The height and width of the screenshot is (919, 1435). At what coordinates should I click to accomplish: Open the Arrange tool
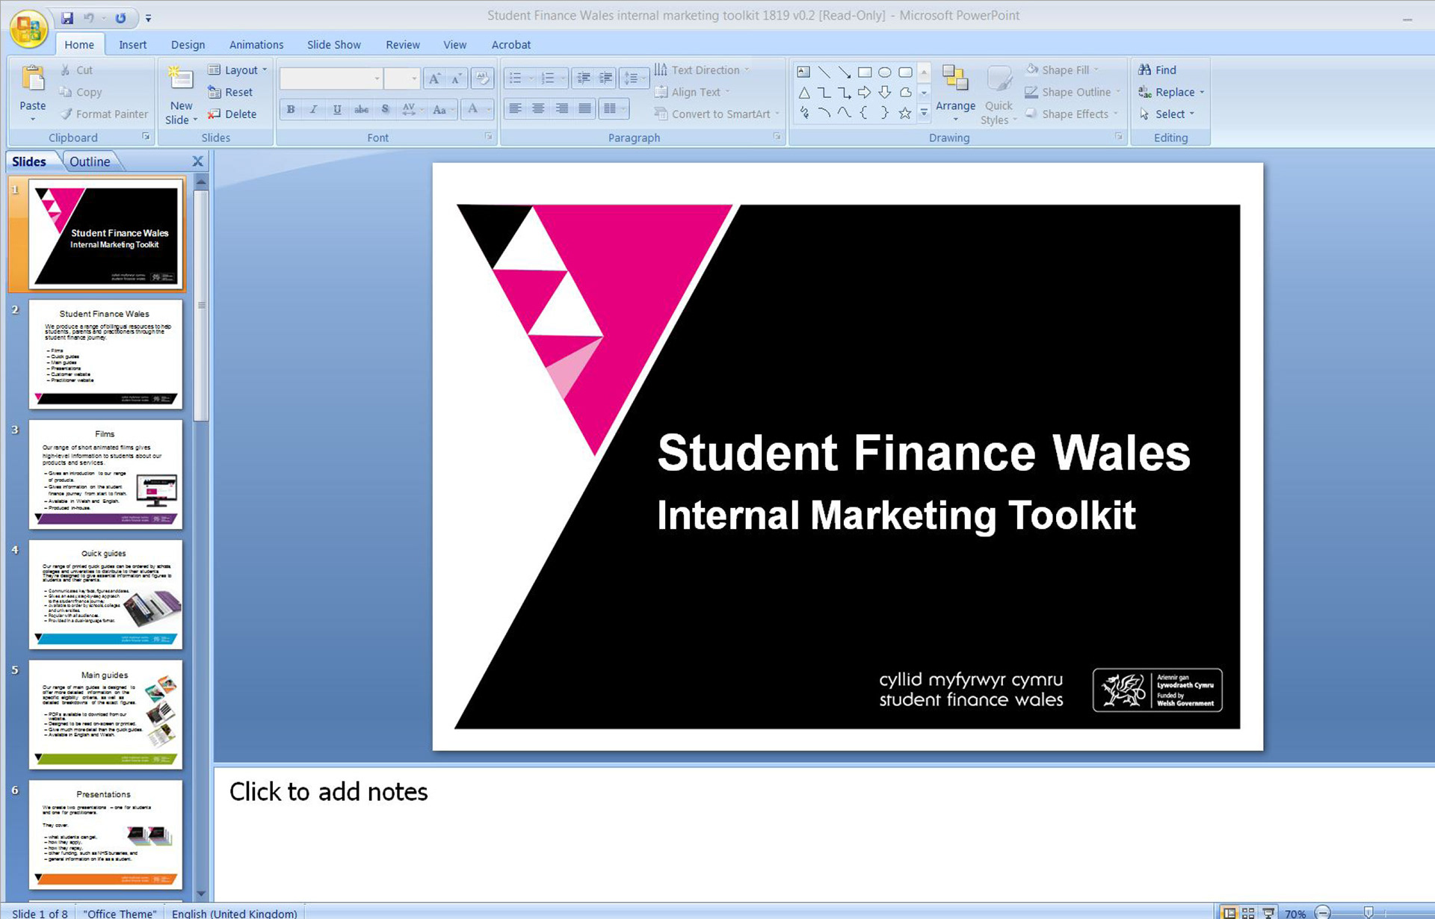point(955,91)
